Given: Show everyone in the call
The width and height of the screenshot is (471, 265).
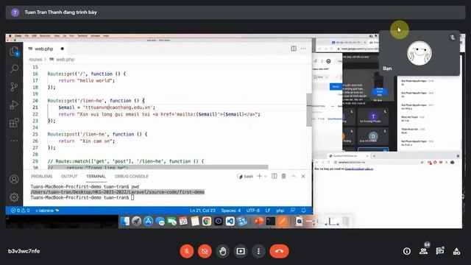Looking at the screenshot, I should [x=424, y=250].
